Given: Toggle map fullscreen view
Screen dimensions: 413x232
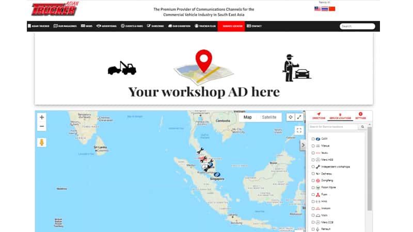Looking at the screenshot, I should click(299, 130).
